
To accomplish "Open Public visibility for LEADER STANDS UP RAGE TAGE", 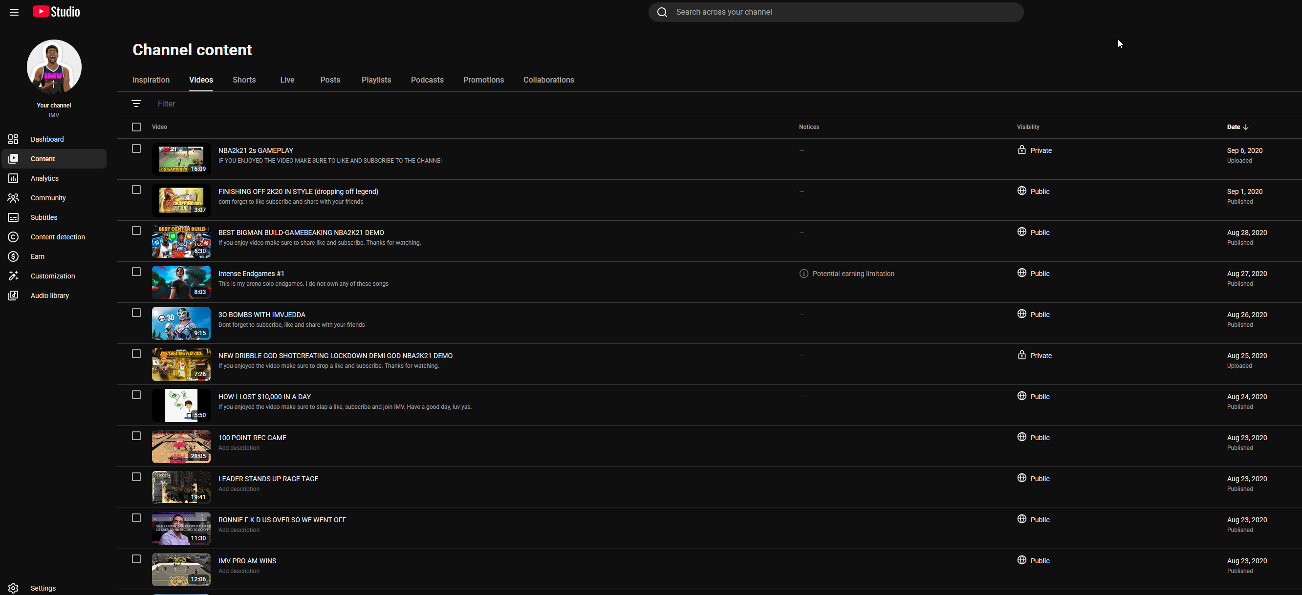I will [x=1034, y=478].
